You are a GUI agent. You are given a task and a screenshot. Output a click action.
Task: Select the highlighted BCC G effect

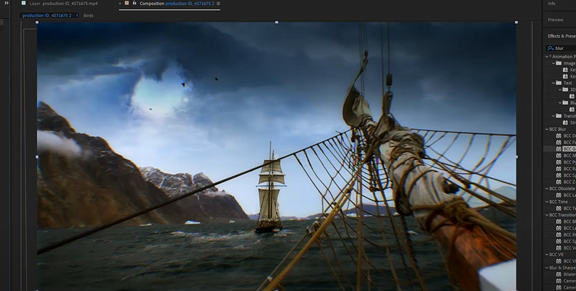(569, 149)
